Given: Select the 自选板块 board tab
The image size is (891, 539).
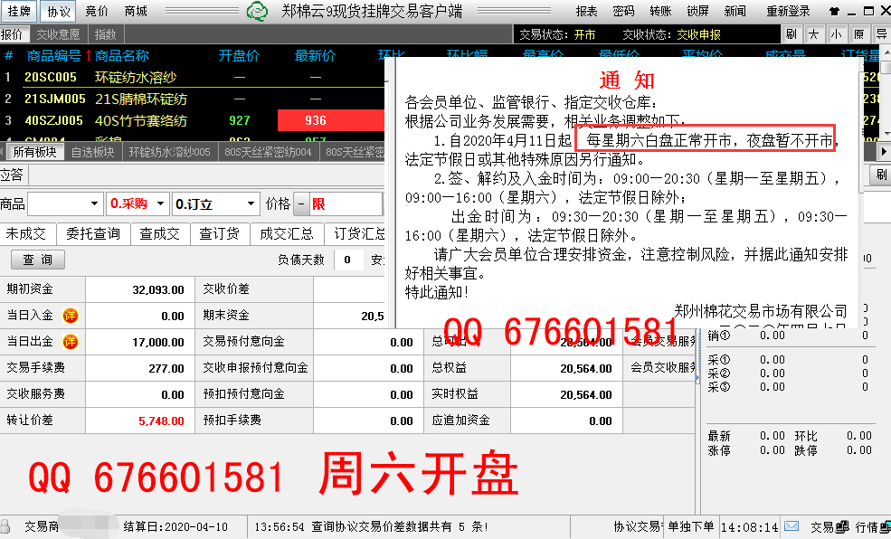Looking at the screenshot, I should tap(92, 152).
